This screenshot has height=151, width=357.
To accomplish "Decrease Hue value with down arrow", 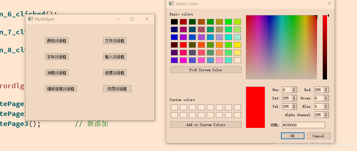I will pyautogui.click(x=294, y=91).
